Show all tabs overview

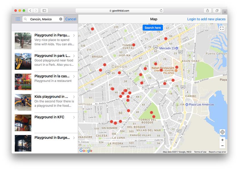(217, 10)
